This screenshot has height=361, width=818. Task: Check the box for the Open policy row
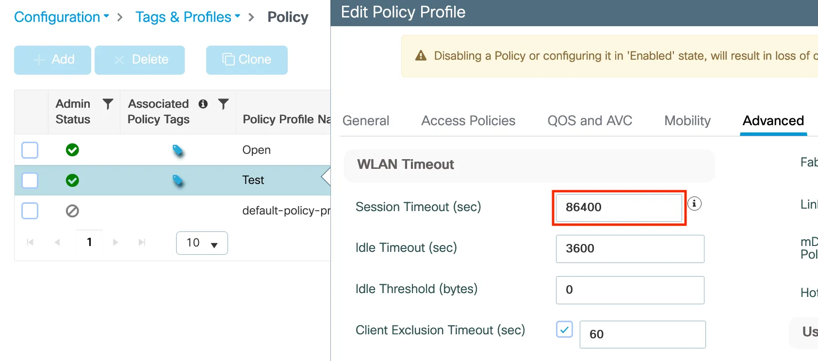(x=30, y=150)
